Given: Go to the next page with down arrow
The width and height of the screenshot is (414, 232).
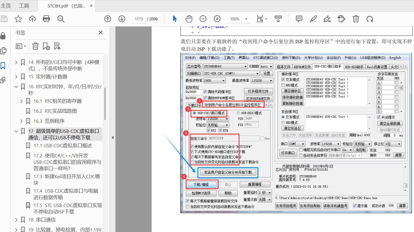Looking at the screenshot, I should (x=122, y=19).
